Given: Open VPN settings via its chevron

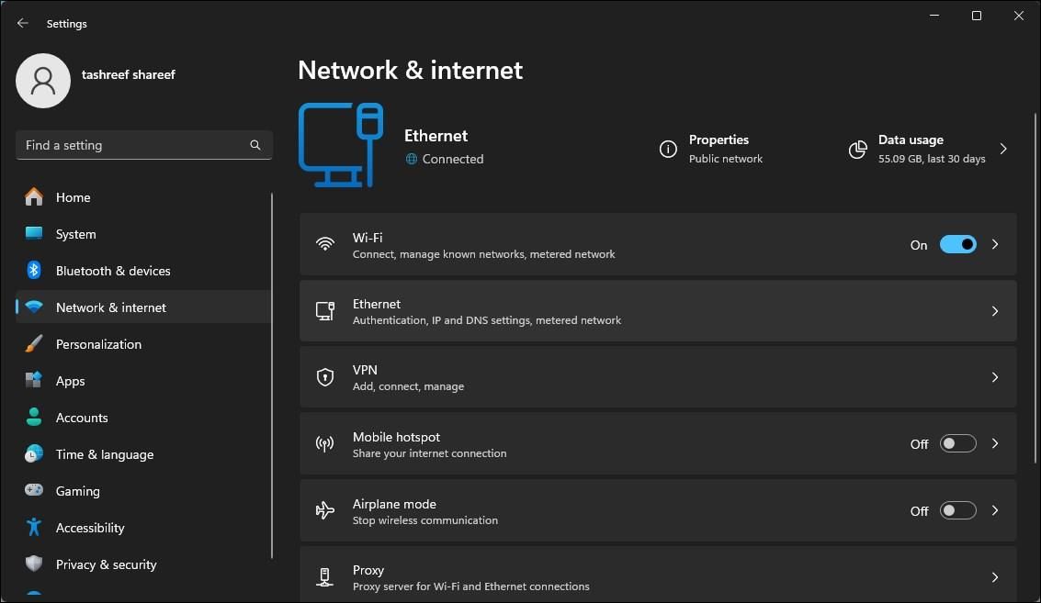Looking at the screenshot, I should (995, 377).
